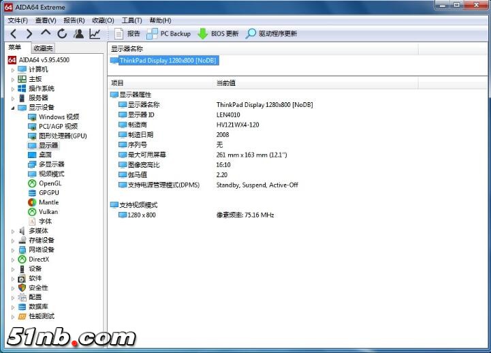Image resolution: width=491 pixels, height=353 pixels.
Task: Click the Back navigation arrow
Action: pyautogui.click(x=13, y=33)
